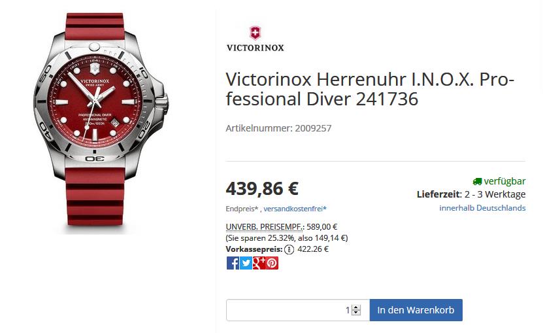Click the Endpreis price note
Image resolution: width=543 pixels, height=333 pixels.
(242, 209)
